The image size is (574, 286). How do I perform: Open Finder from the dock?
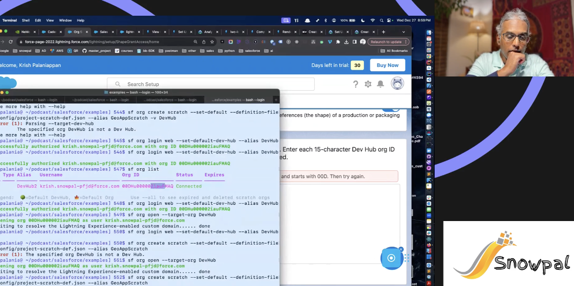point(429,33)
